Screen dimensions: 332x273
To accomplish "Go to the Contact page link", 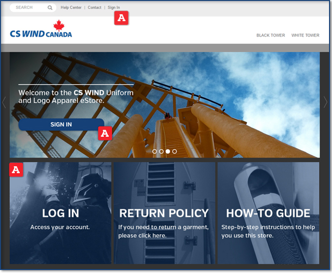I will click(94, 8).
